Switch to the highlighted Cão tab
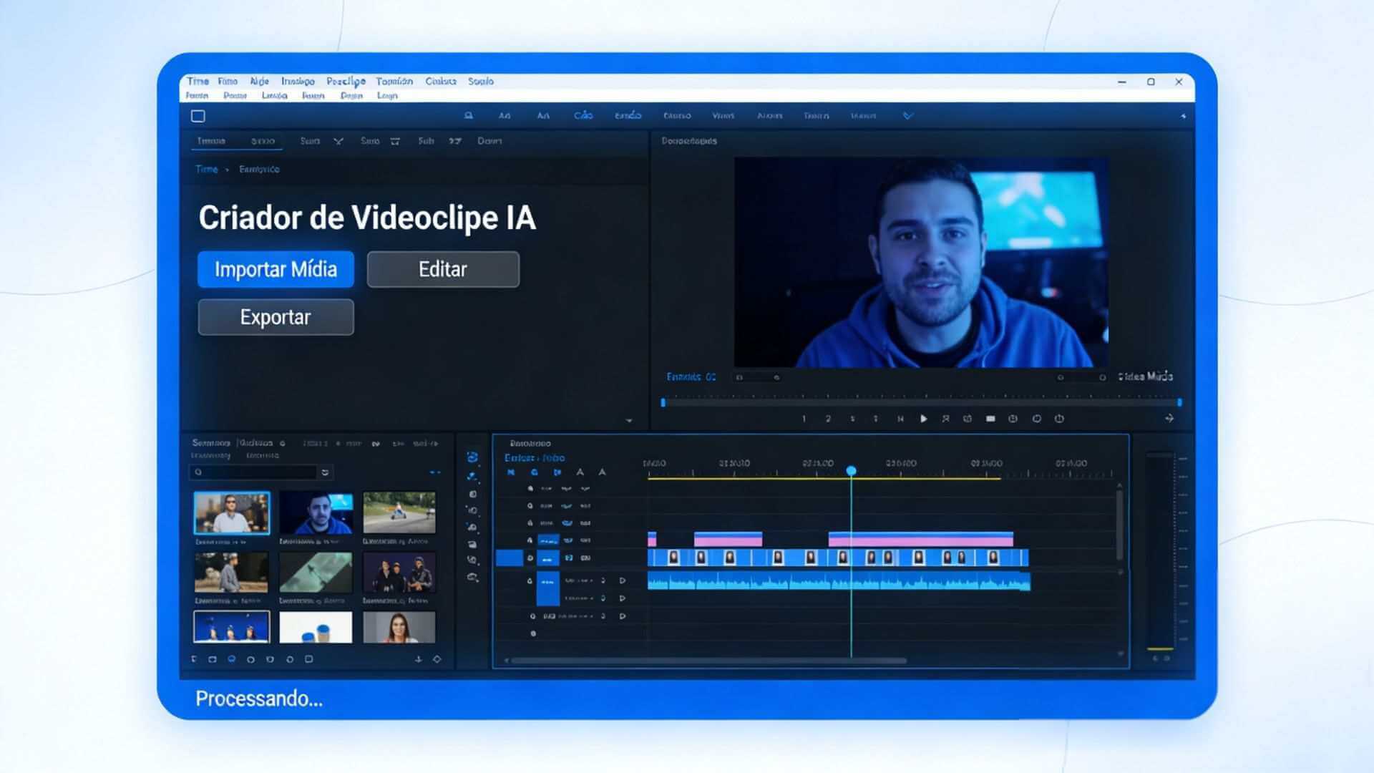The image size is (1374, 773). tap(583, 115)
